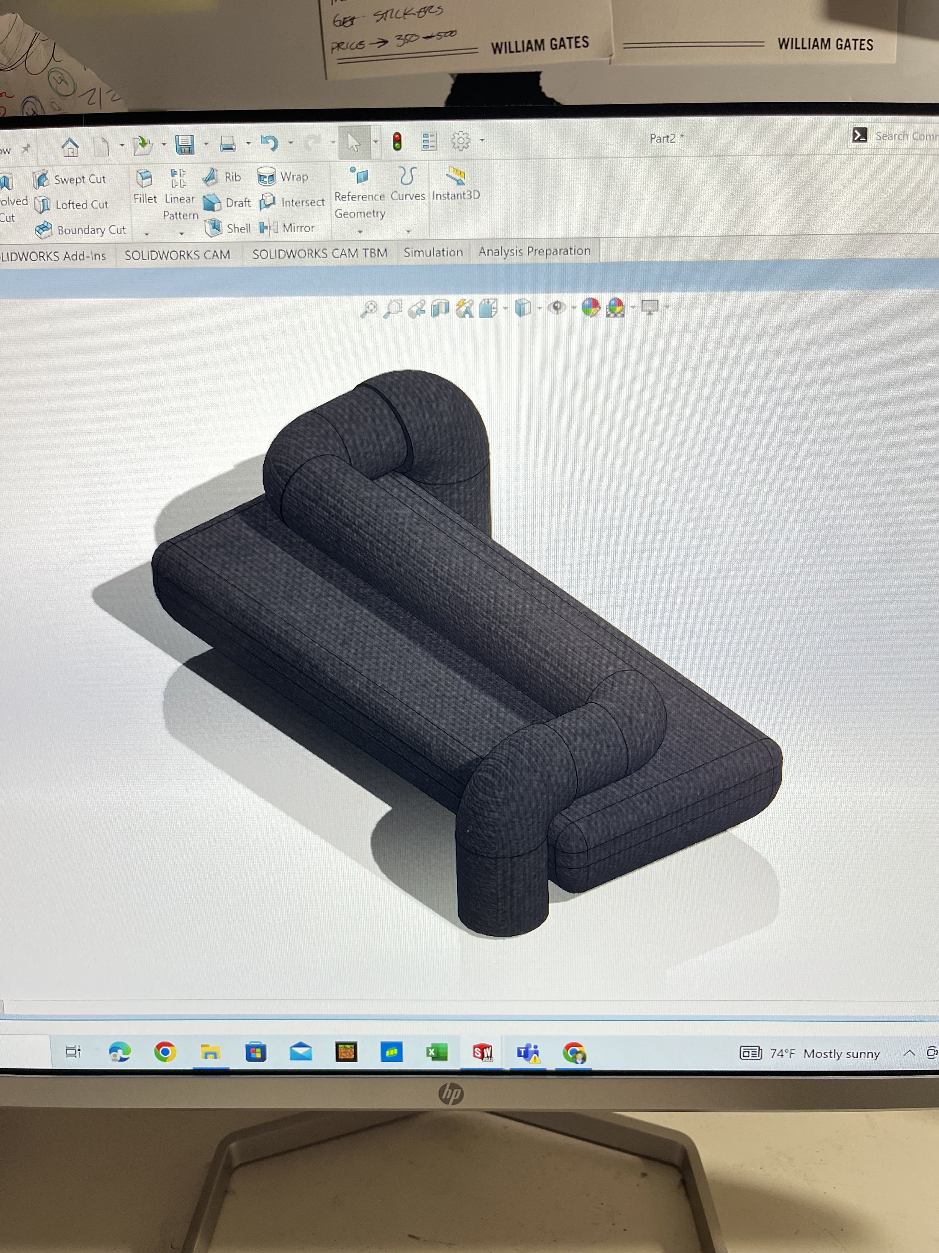
Task: Open the Edit Appearance color ball
Action: pos(590,308)
